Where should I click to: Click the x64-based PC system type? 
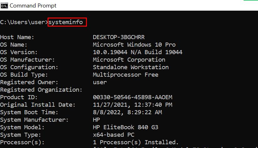pyautogui.click(x=114, y=135)
